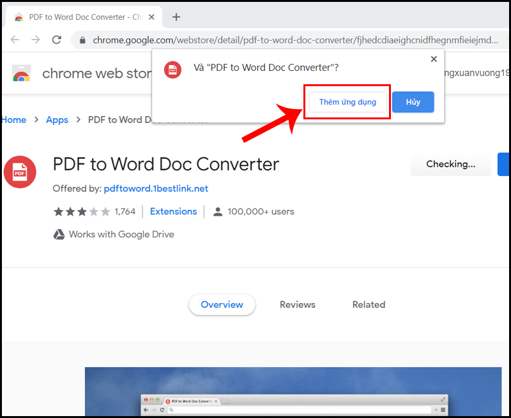Click the 'Checking...' button
This screenshot has width=511, height=418.
click(x=451, y=164)
